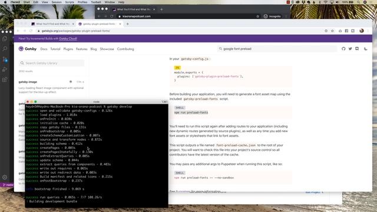The height and width of the screenshot is (212, 377).
Task: Click the second extension icon after the bookmark star
Action: (x=346, y=31)
